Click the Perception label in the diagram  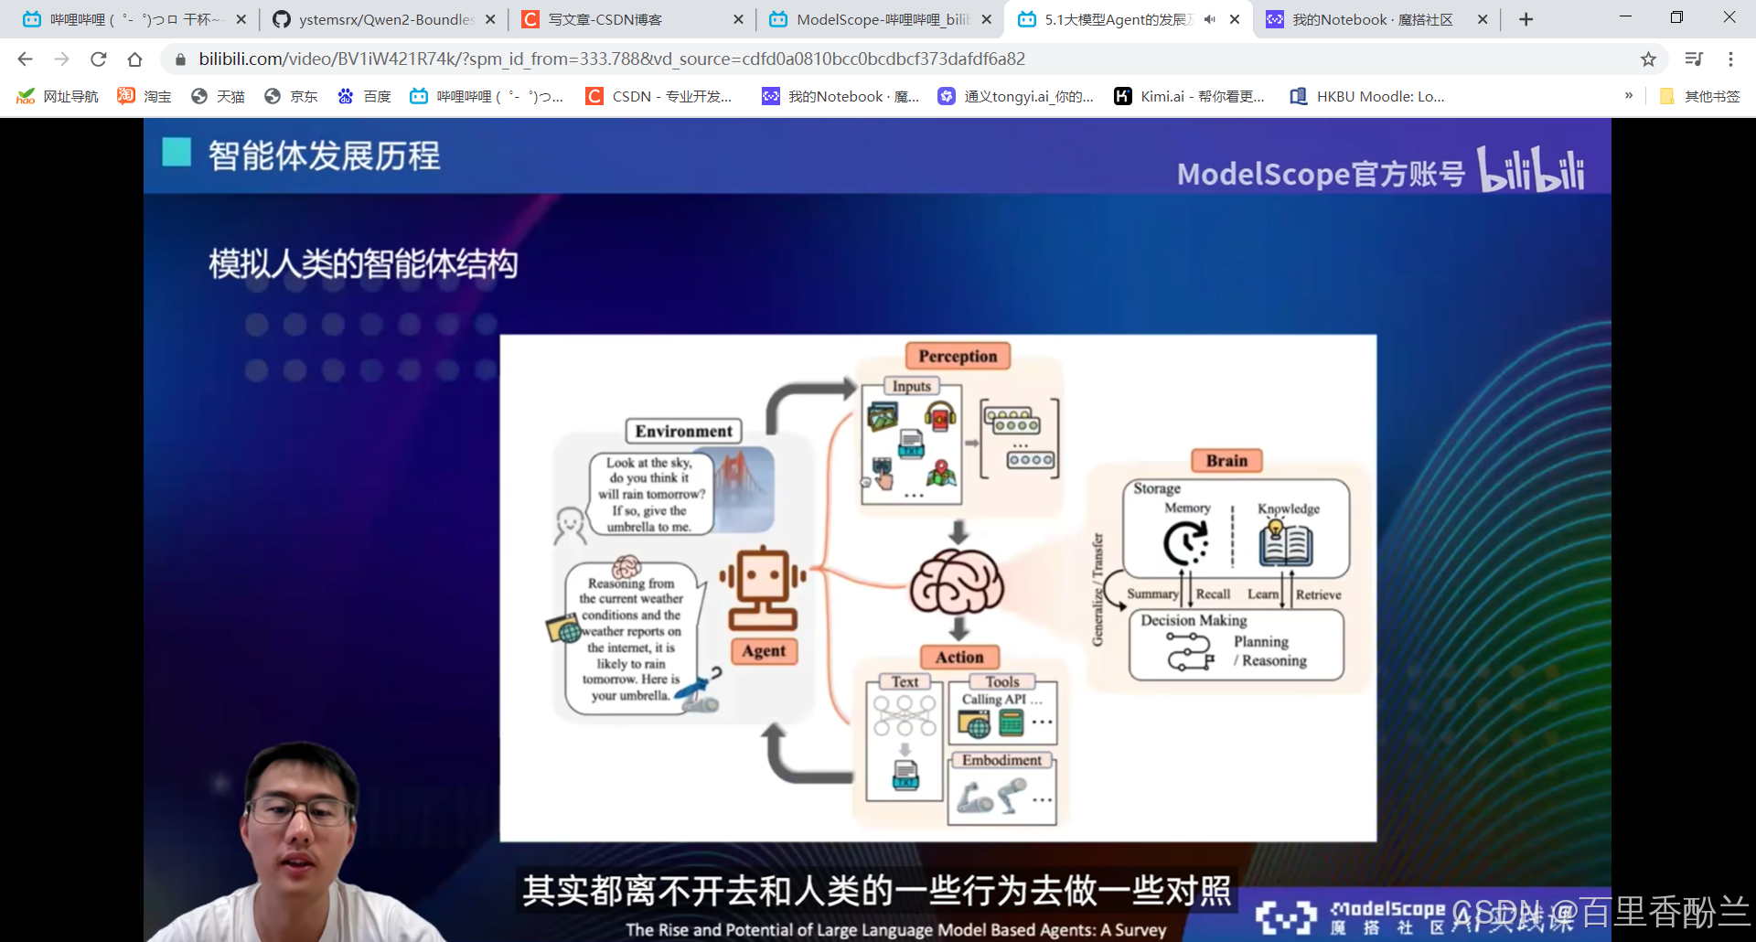pos(958,356)
